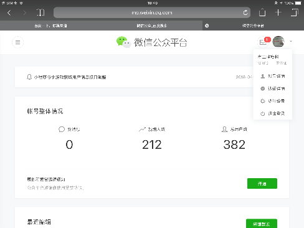The height and width of the screenshot is (228, 304).
Task: Go back using Safari's back arrow
Action: 9,13
